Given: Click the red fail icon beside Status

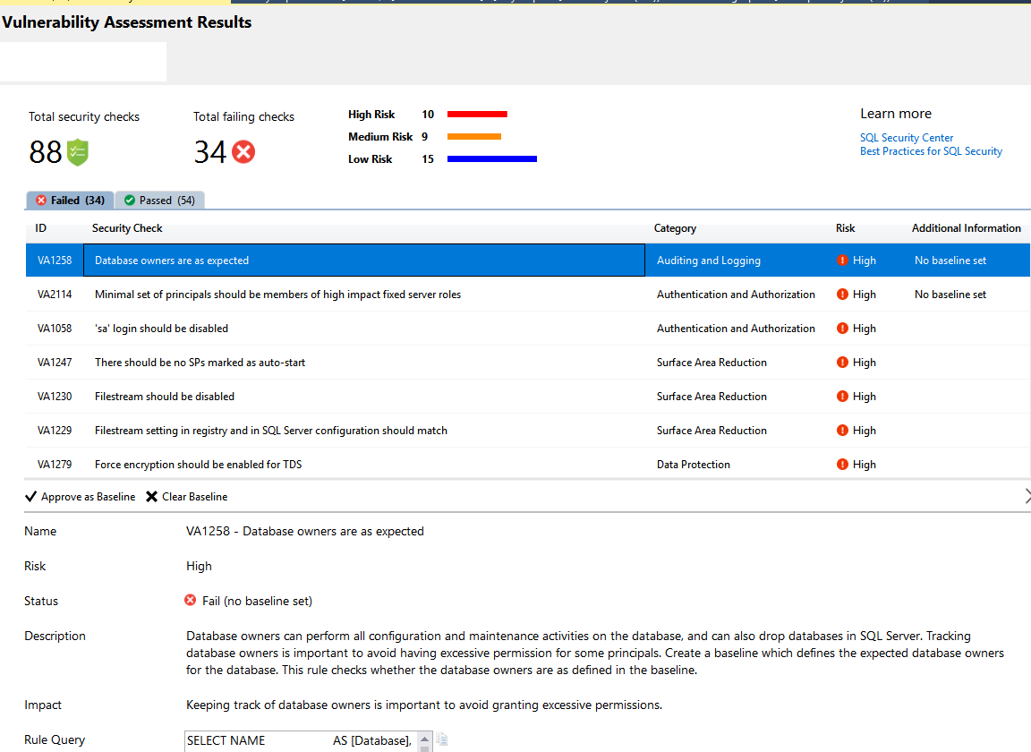Looking at the screenshot, I should tap(191, 601).
